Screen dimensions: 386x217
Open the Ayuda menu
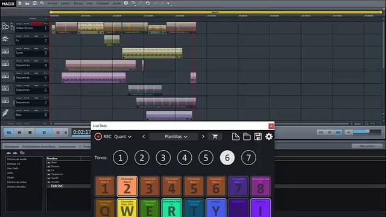click(116, 4)
